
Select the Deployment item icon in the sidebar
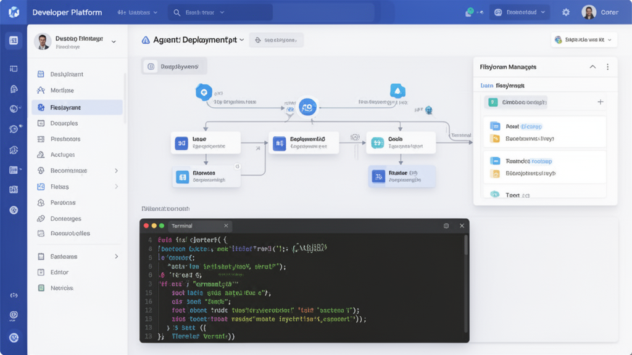pyautogui.click(x=41, y=75)
